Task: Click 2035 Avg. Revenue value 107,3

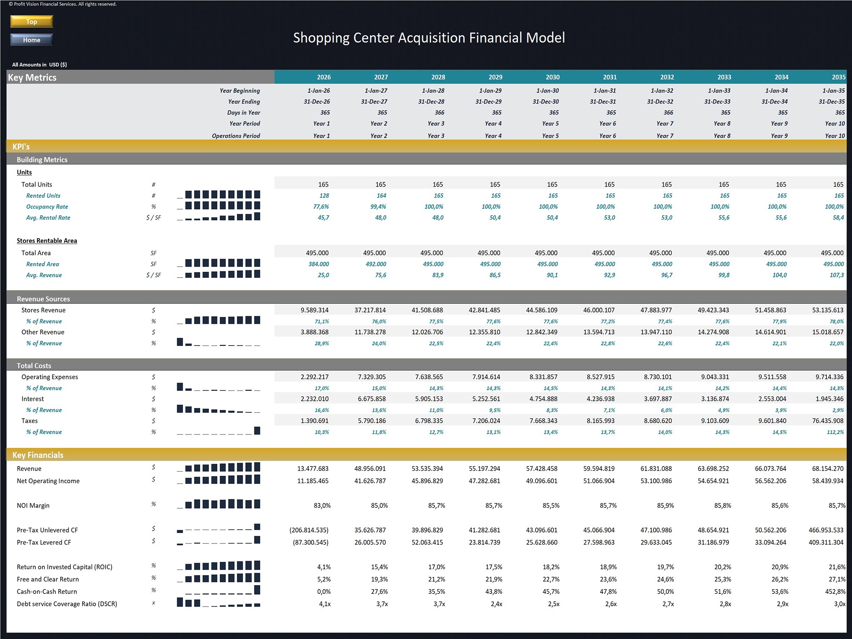Action: click(837, 275)
